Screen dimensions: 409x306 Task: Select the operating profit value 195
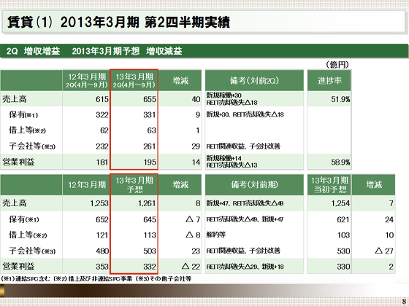(150, 162)
